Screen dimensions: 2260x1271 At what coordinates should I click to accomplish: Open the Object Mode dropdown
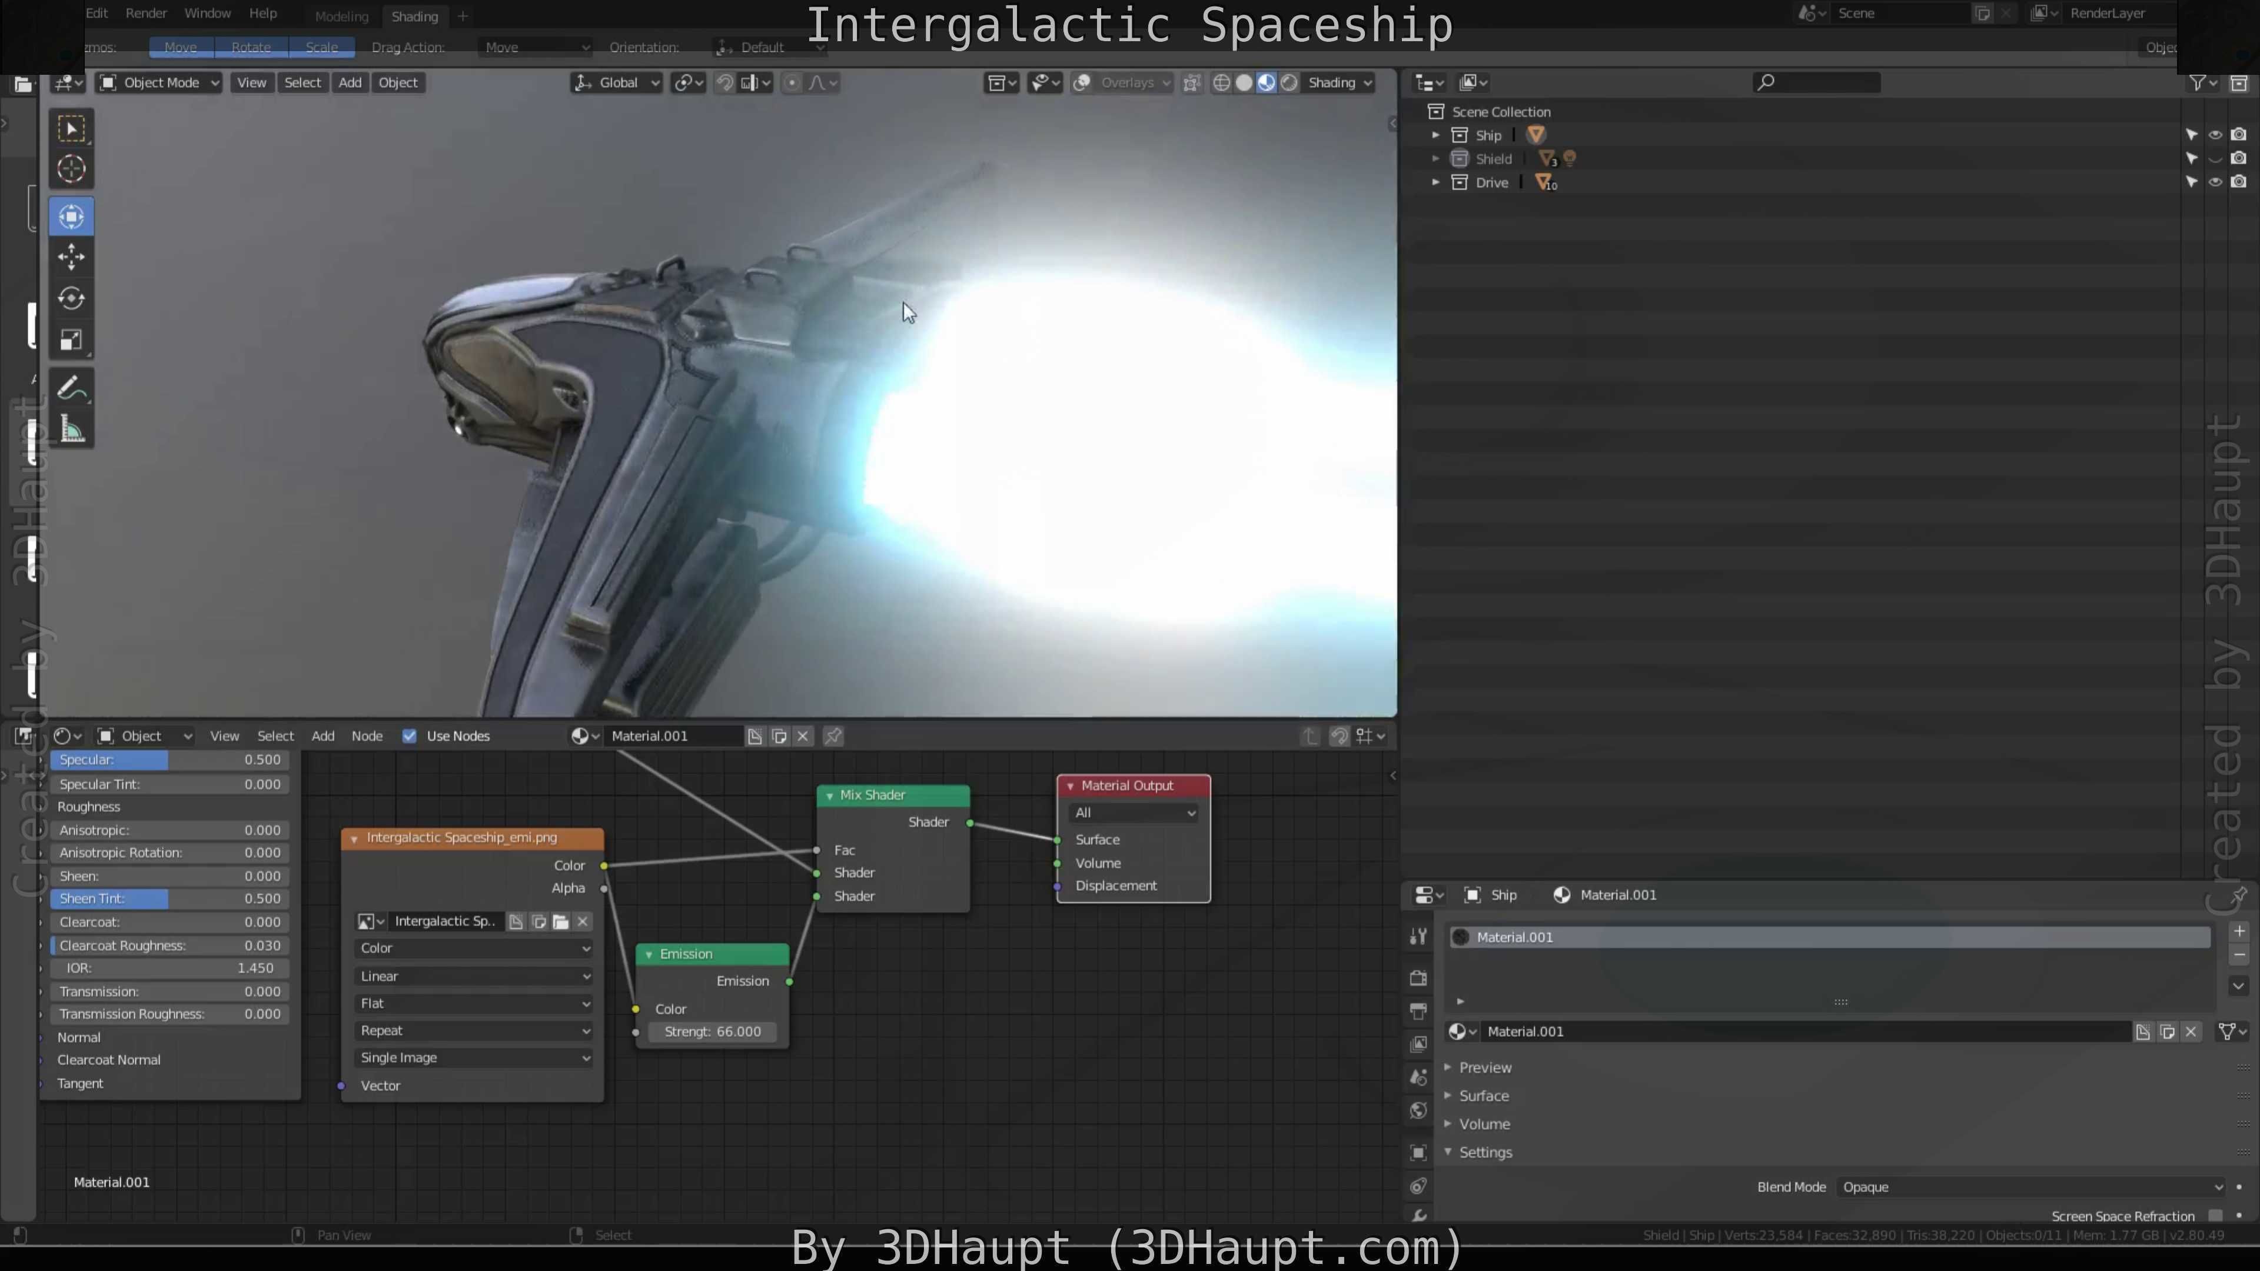159,82
